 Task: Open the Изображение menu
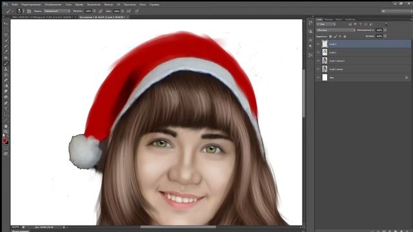coord(53,5)
